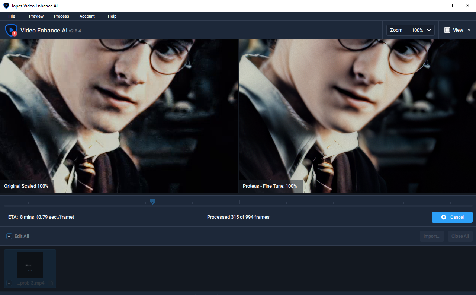This screenshot has height=295, width=476.
Task: Click the blue playhead marker on timeline
Action: click(x=152, y=202)
